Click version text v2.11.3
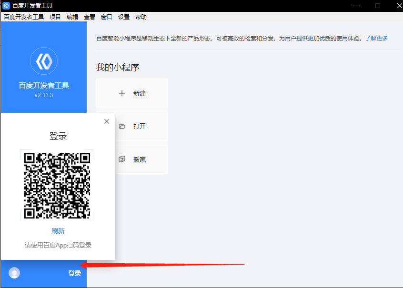Viewport: 403px width, 288px height. (x=44, y=95)
